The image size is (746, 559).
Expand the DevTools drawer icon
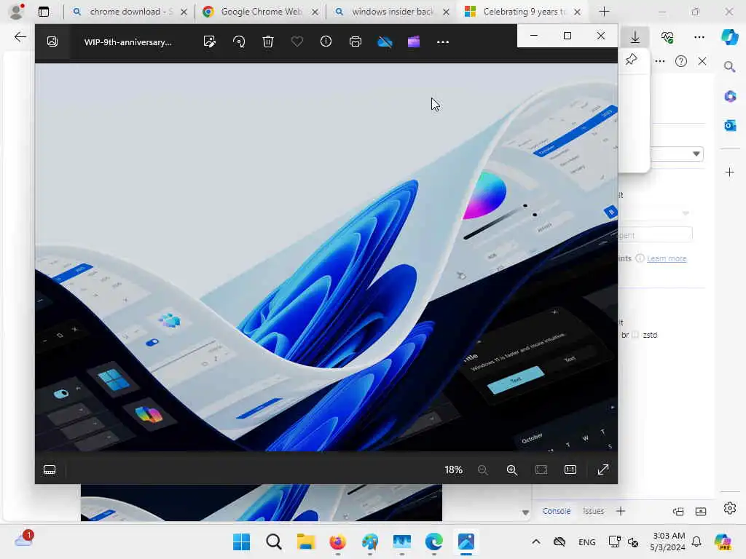coord(701,512)
